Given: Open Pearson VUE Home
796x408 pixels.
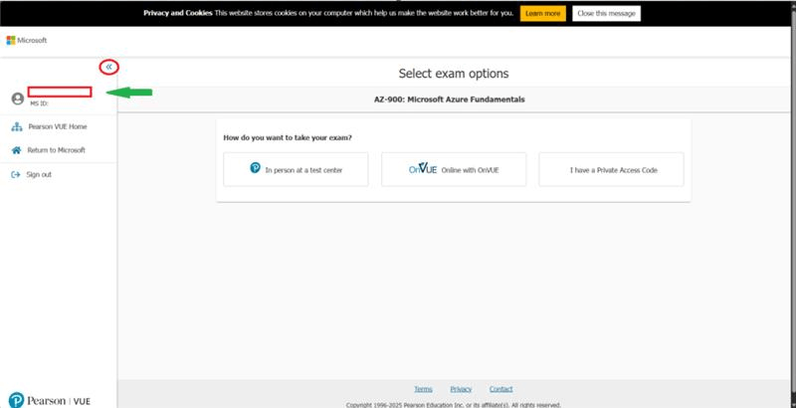Looking at the screenshot, I should [x=58, y=126].
